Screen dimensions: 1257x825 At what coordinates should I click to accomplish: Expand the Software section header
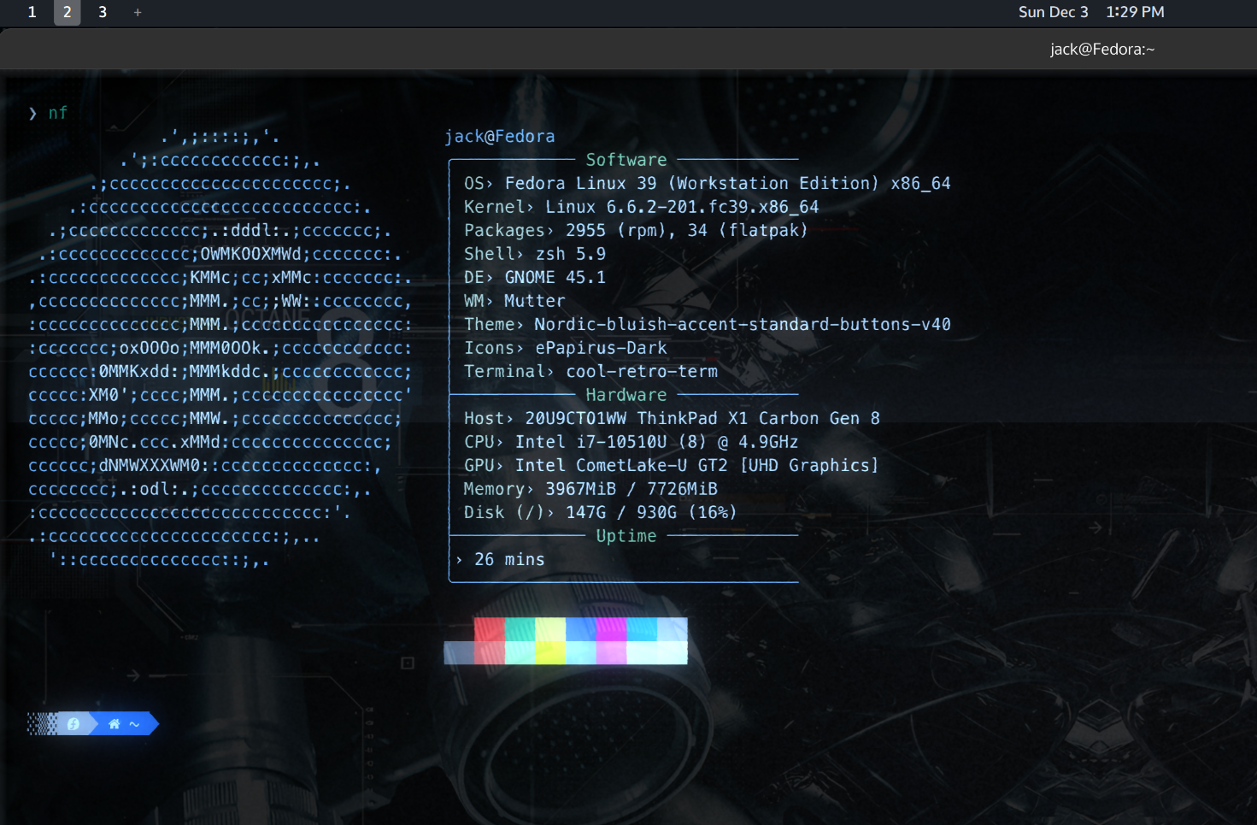tap(626, 159)
